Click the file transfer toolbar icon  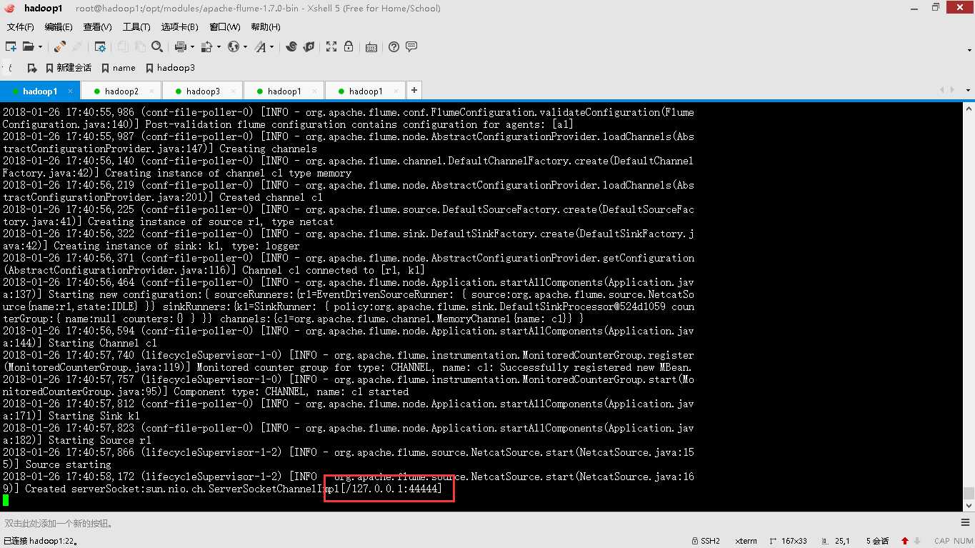coord(206,46)
